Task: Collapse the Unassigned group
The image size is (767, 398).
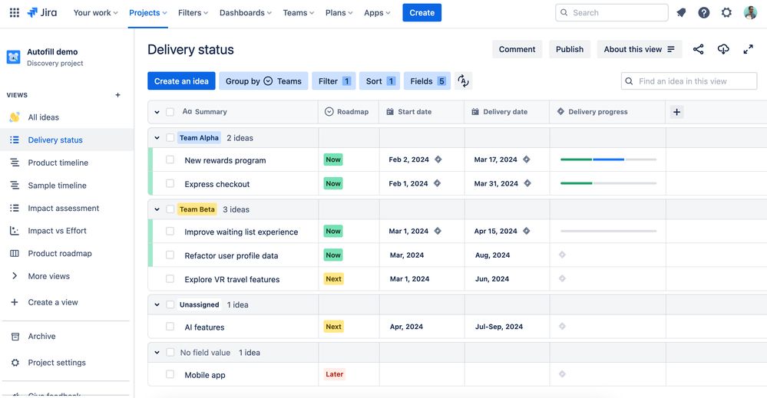Action: point(157,304)
